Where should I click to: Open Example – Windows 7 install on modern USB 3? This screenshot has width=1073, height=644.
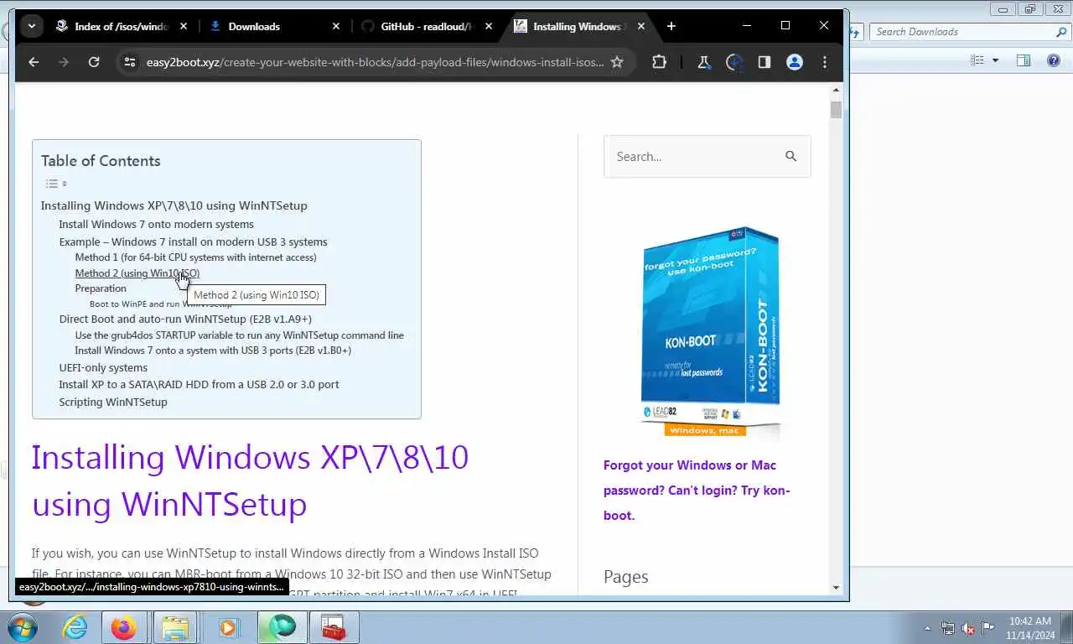point(193,241)
